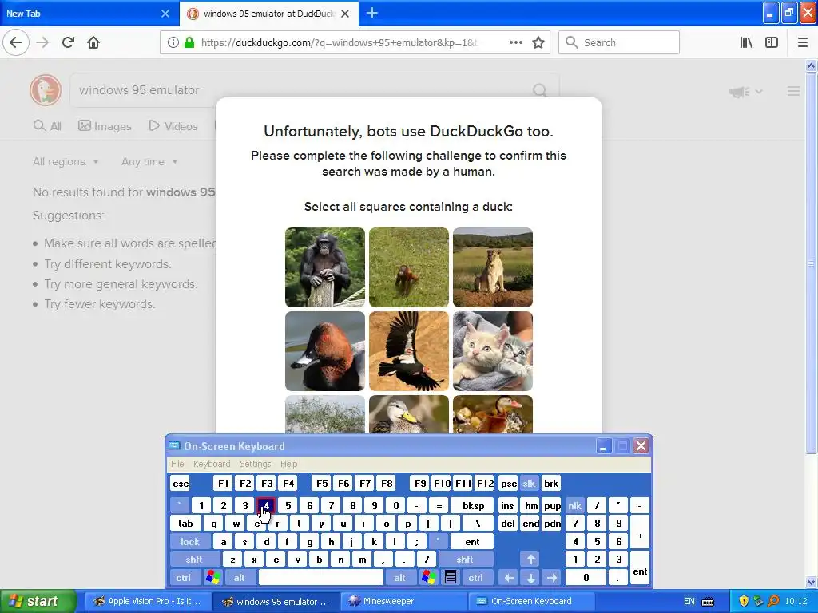Switch to Images results tab

[x=105, y=126]
